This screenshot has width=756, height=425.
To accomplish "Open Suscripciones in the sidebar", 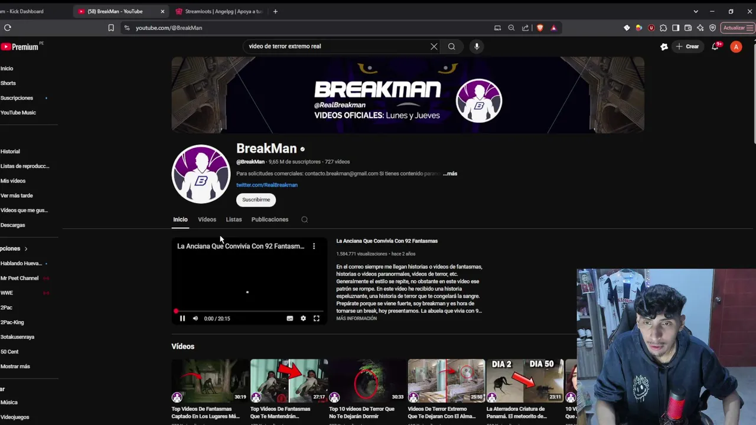I will point(17,98).
